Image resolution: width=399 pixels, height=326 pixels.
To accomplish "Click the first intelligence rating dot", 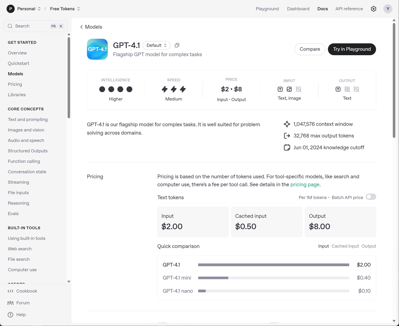I will (102, 89).
